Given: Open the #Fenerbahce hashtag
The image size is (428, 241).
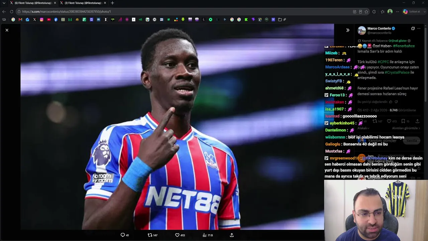Looking at the screenshot, I should 404,46.
